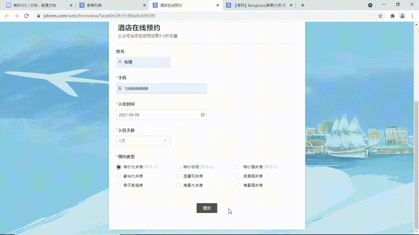Open a new browser tab

tap(303, 5)
